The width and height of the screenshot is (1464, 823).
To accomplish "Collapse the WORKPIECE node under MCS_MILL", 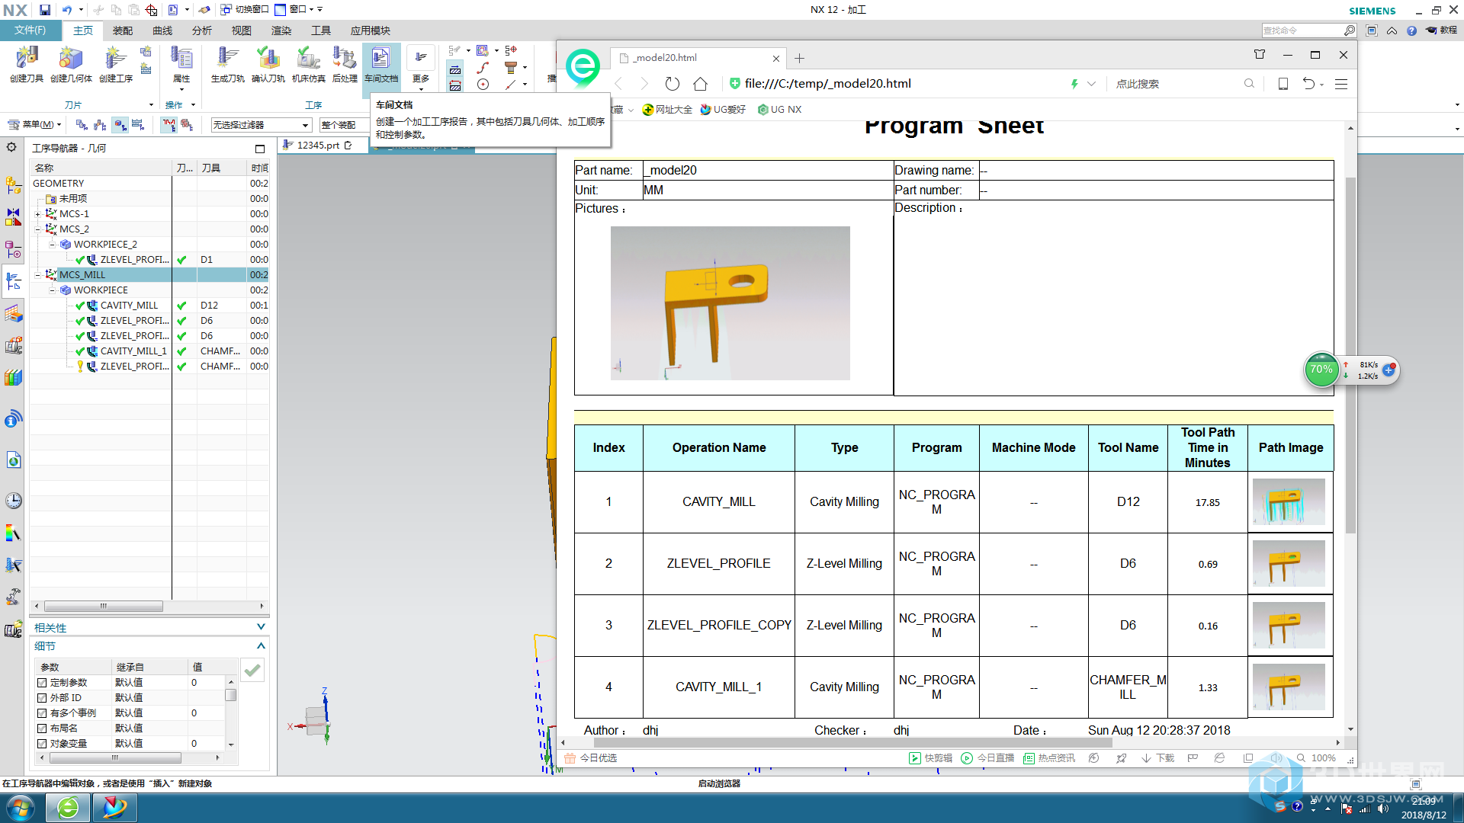I will [52, 290].
